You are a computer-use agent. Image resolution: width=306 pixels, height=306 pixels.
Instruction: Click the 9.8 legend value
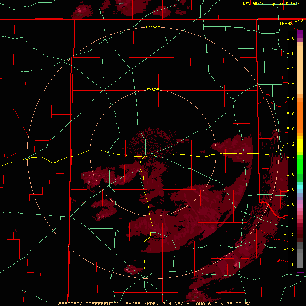[291, 38]
